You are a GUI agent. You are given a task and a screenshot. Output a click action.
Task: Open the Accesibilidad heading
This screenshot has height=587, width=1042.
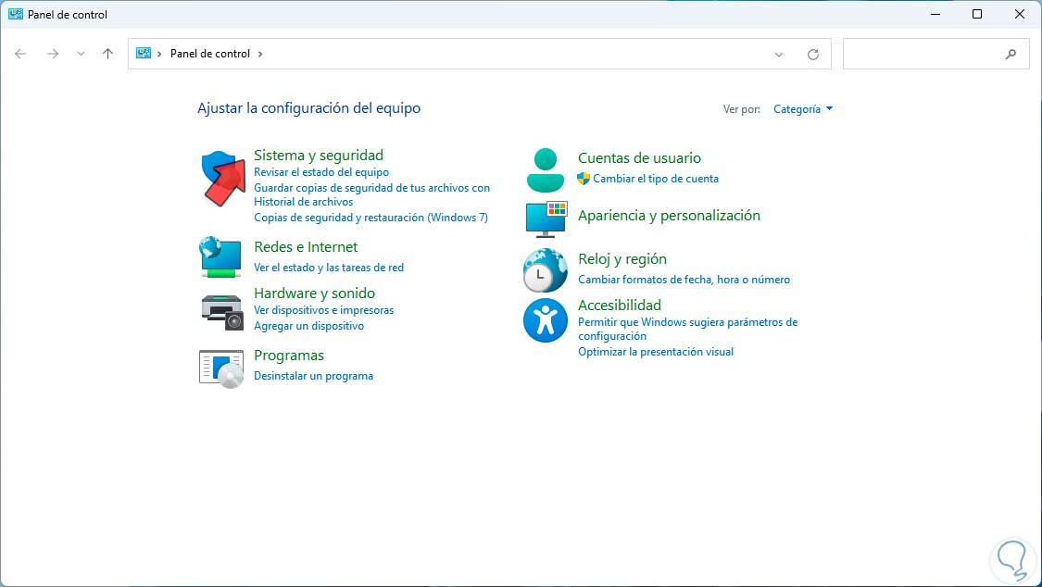(620, 305)
